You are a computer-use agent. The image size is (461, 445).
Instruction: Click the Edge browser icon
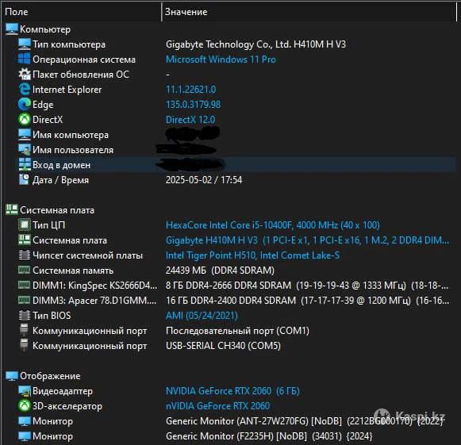25,105
